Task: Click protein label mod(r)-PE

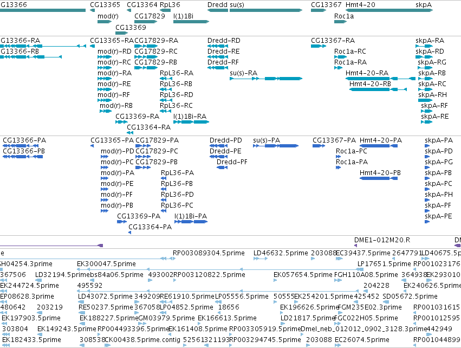Action: (117, 184)
